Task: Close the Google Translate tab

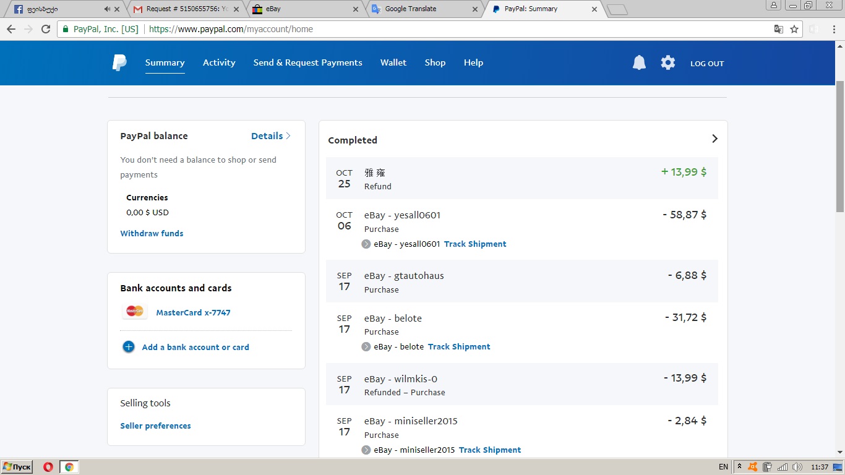Action: tap(475, 9)
